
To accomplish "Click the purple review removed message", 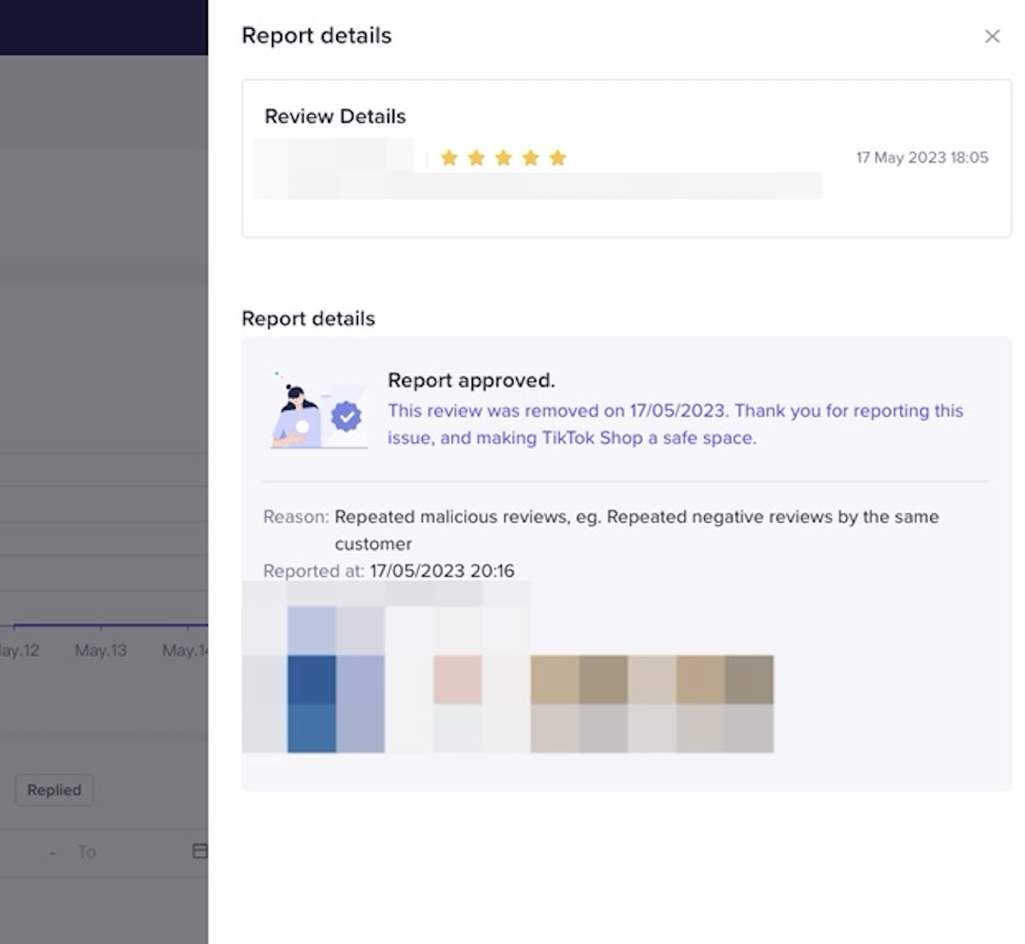I will click(674, 424).
